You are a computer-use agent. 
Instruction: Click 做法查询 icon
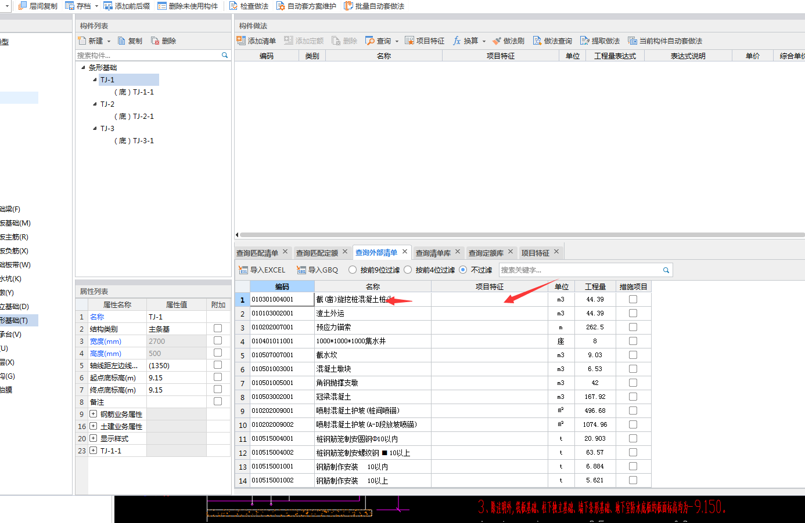click(537, 41)
